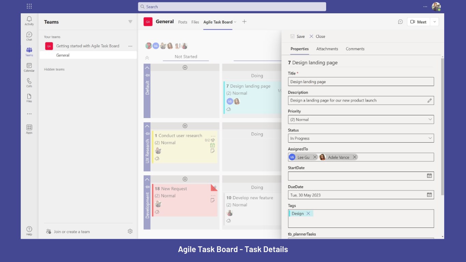Select the Properties tab
Image resolution: width=466 pixels, height=262 pixels.
click(300, 49)
